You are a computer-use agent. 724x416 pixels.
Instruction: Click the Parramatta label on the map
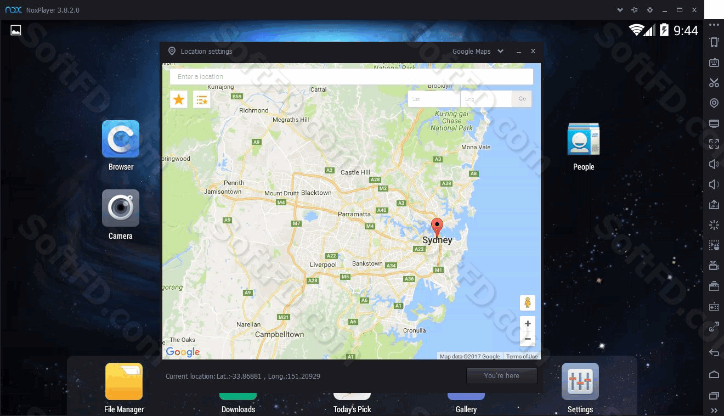[354, 214]
